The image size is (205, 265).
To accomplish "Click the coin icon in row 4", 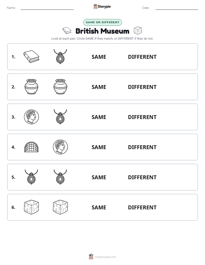I will click(60, 147).
